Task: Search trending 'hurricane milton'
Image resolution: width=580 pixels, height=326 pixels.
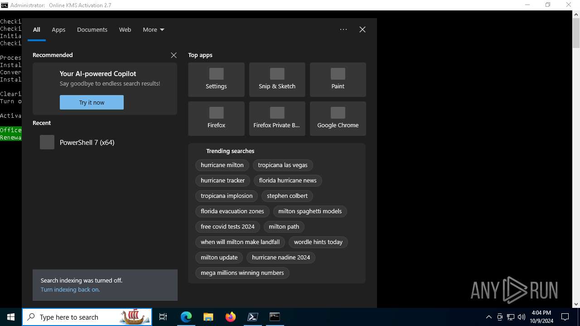Action: pos(222,165)
